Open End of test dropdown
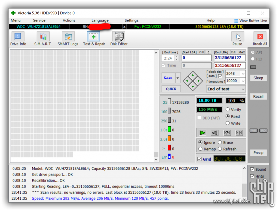 (x=243, y=89)
